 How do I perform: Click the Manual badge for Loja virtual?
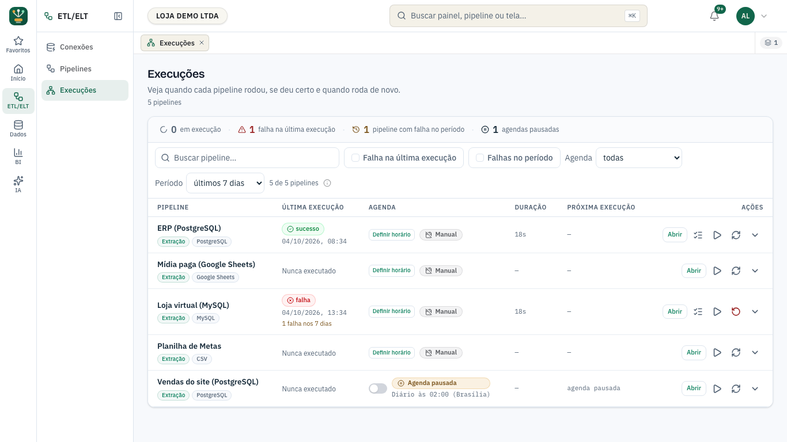441,311
